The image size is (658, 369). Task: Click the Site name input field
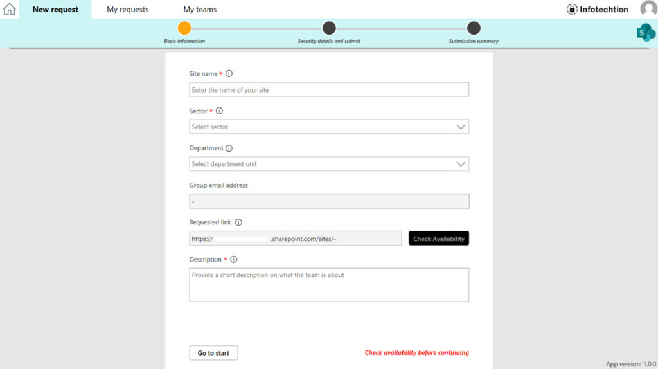point(329,89)
